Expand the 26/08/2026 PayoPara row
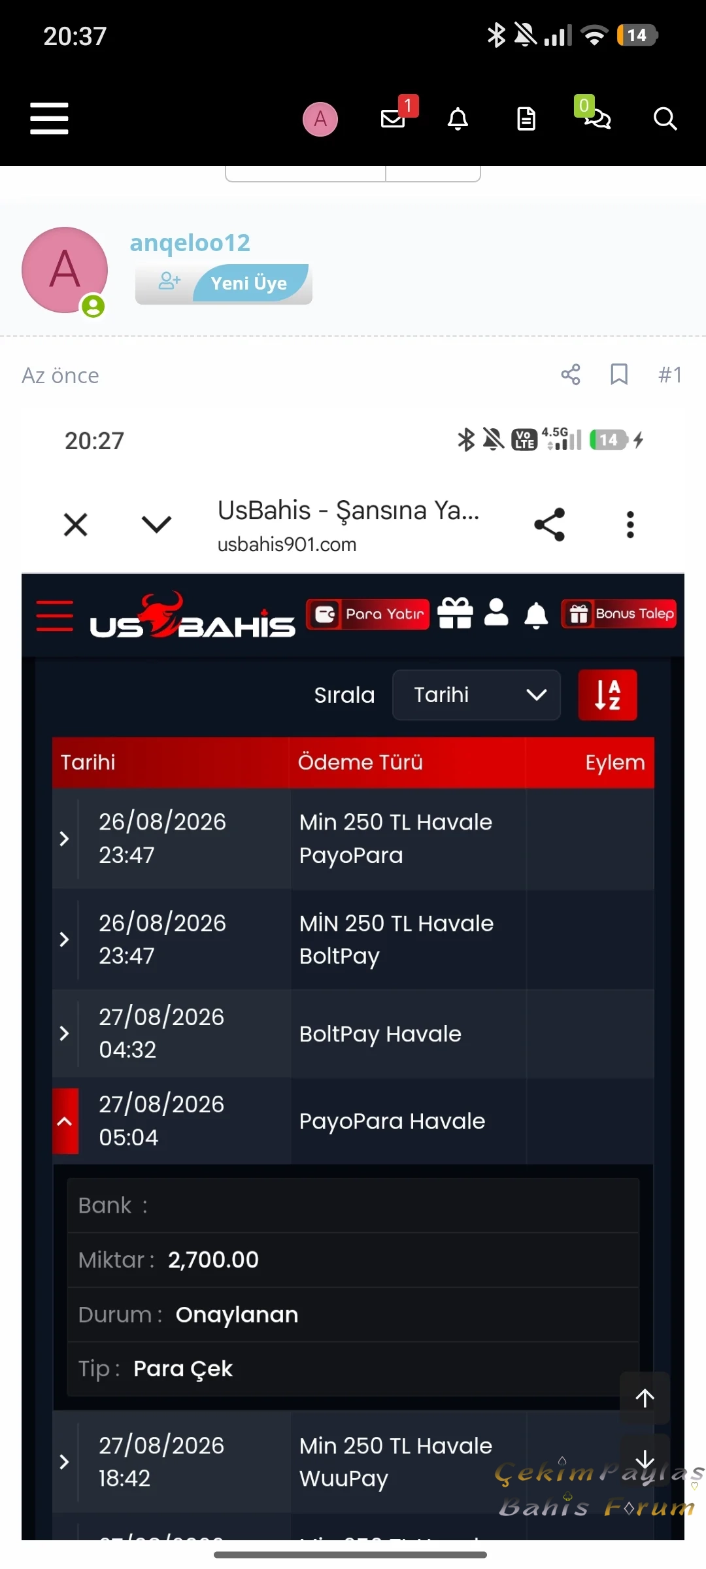 click(64, 839)
